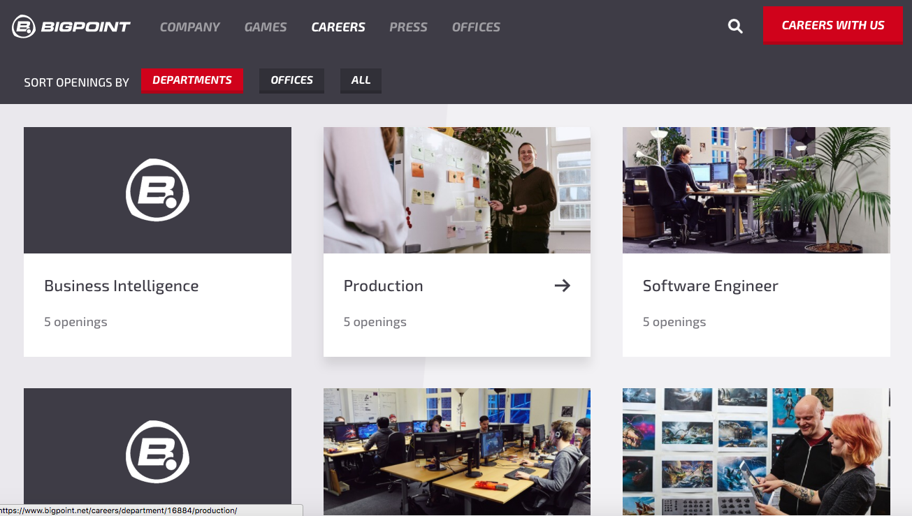Navigate to the PRESS section

pos(408,27)
